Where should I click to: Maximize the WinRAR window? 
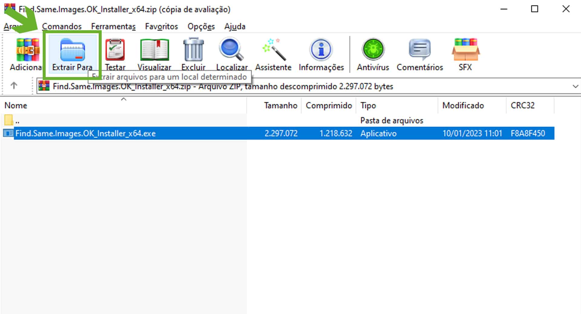click(535, 9)
